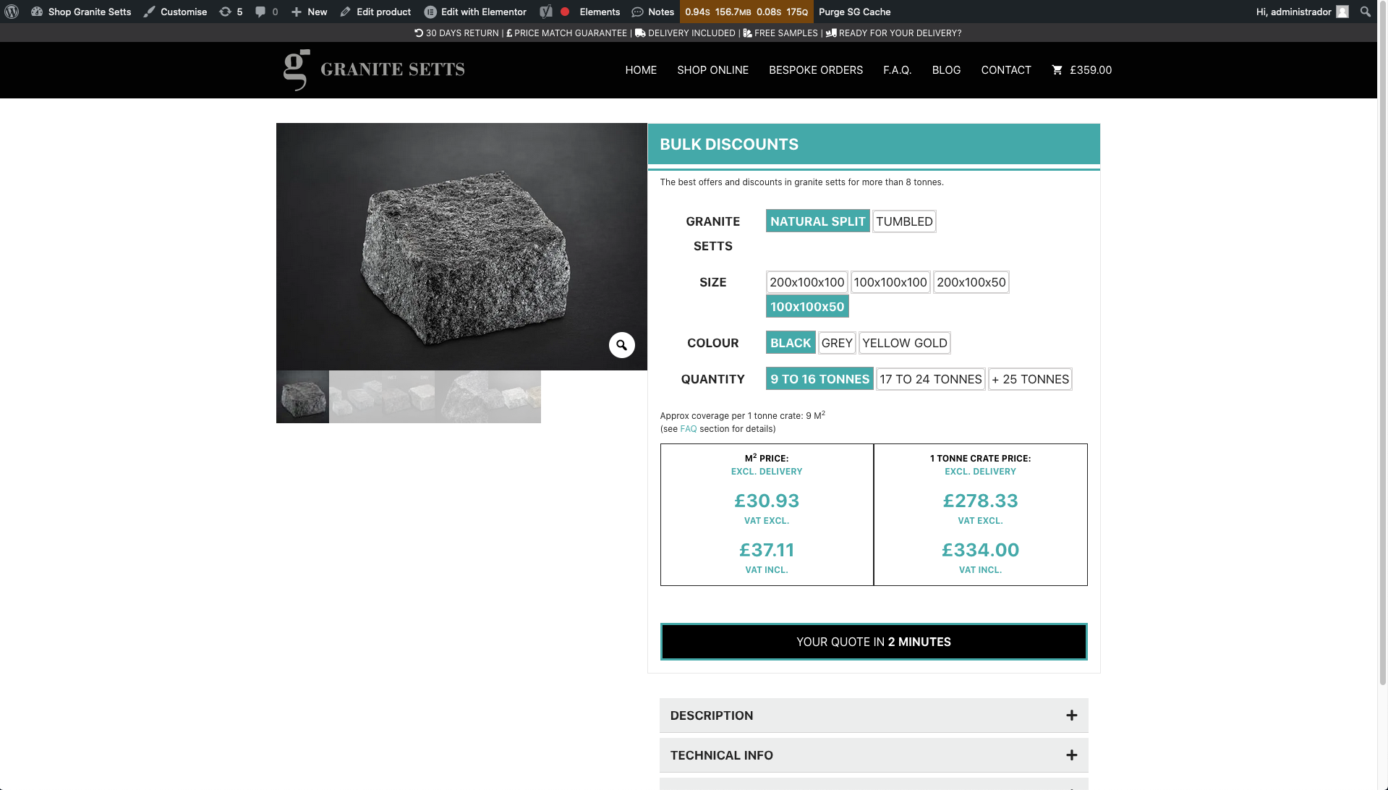
Task: Click YOUR QUOTE IN 2 MINUTES button
Action: click(874, 642)
